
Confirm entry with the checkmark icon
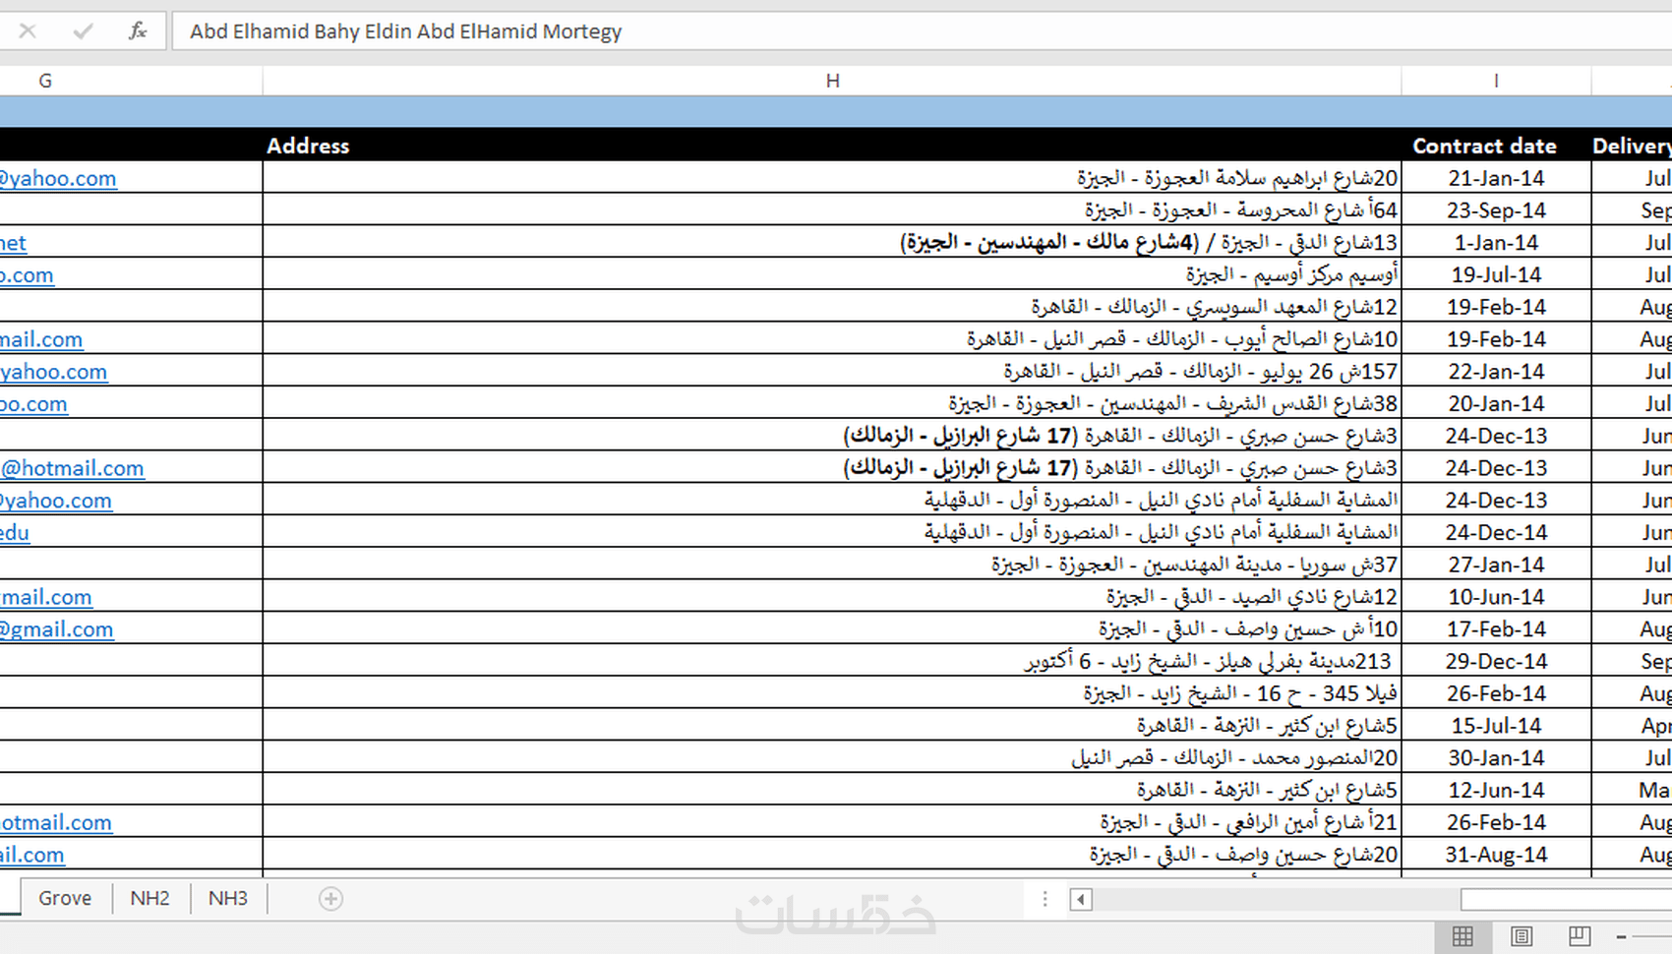coord(83,30)
